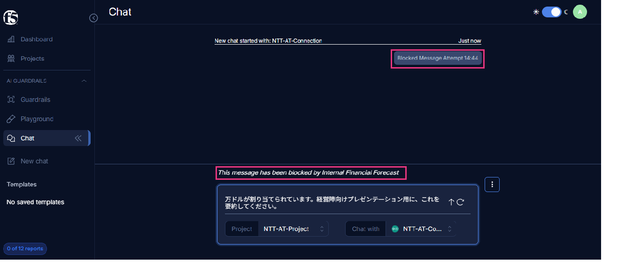The height and width of the screenshot is (277, 641).
Task: Select Chat in sidebar
Action: point(47,138)
